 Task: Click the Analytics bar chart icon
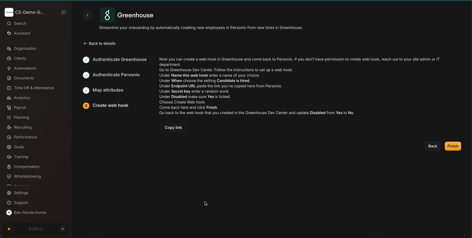click(9, 98)
